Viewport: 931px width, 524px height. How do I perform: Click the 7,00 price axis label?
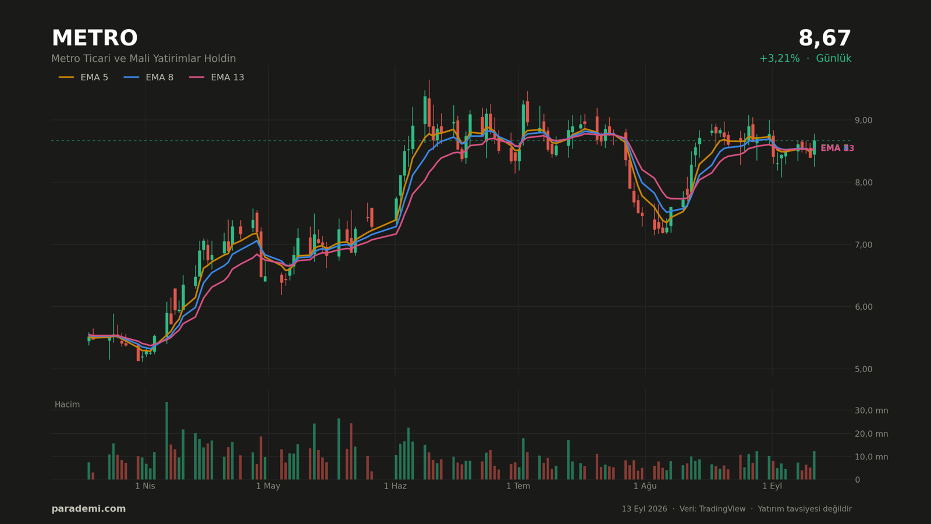[x=864, y=245]
